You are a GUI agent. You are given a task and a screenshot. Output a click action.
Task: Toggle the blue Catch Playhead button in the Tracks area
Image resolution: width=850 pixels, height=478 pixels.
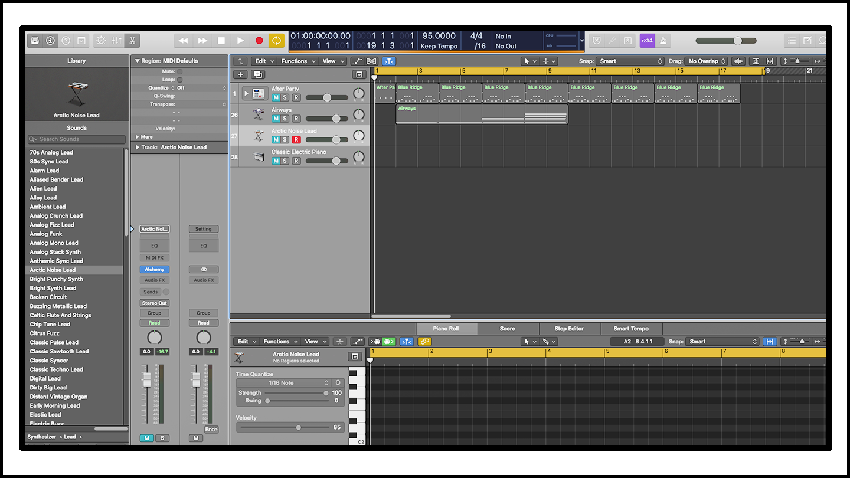point(389,61)
